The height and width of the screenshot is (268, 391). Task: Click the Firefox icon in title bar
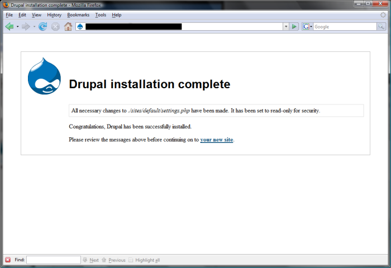(x=6, y=4)
